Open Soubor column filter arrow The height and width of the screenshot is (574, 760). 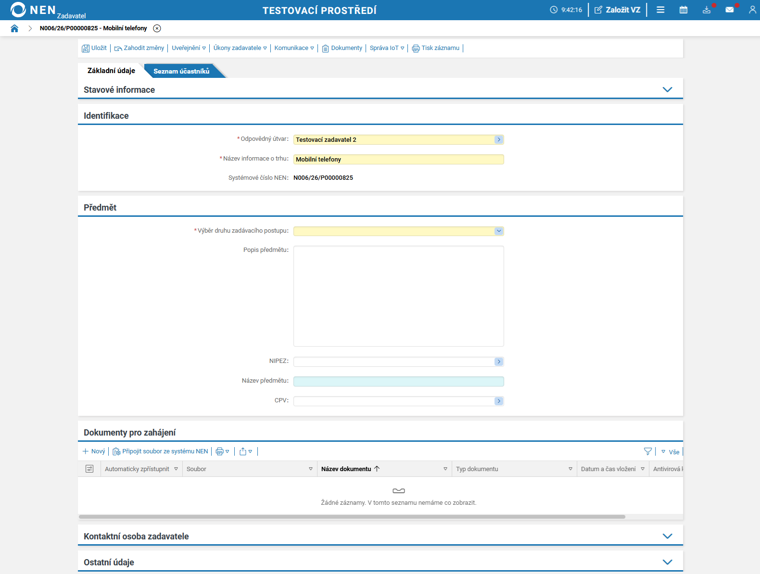[x=311, y=469]
